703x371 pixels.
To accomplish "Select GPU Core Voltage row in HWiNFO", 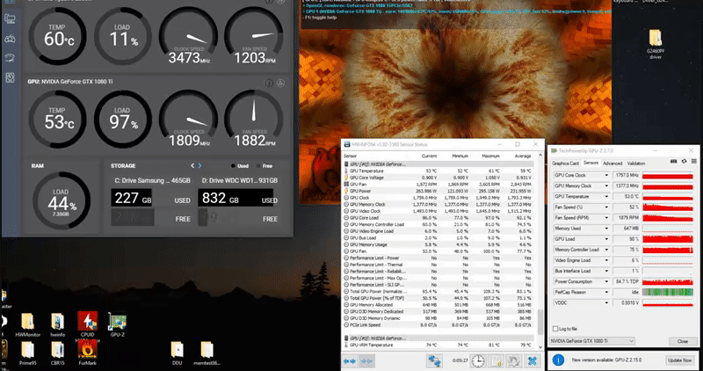I will pyautogui.click(x=438, y=178).
